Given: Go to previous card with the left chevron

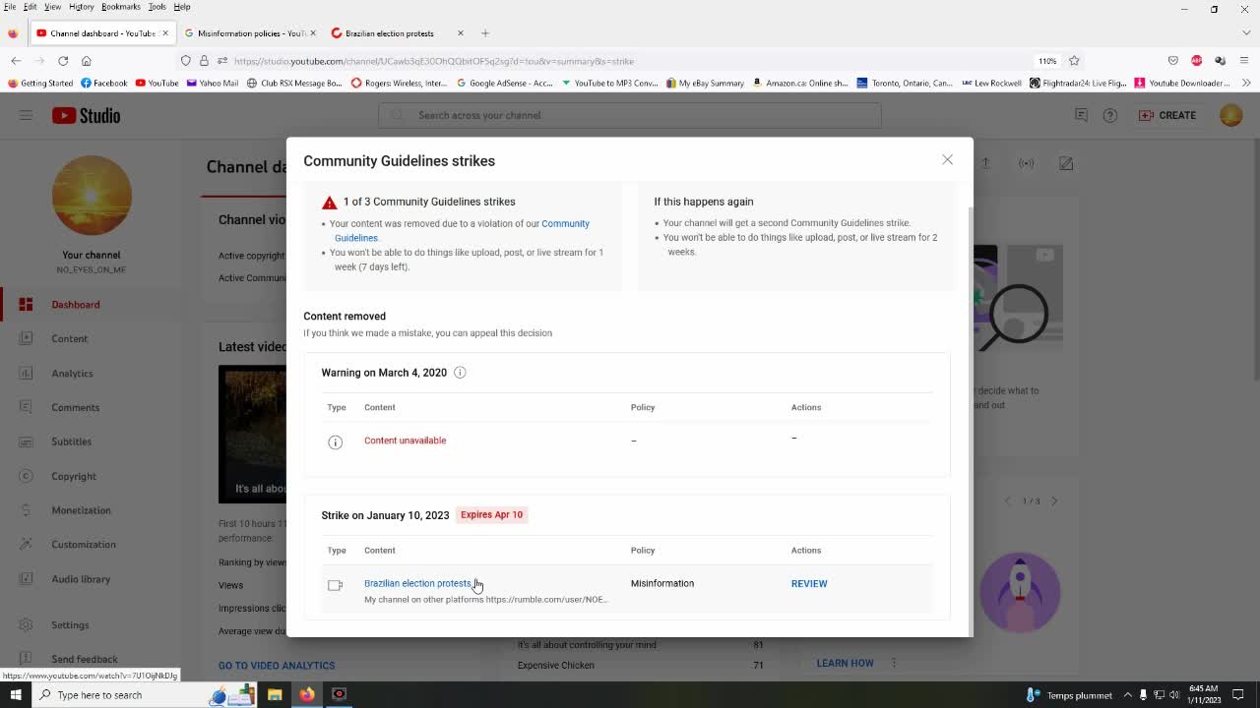Looking at the screenshot, I should [1007, 501].
